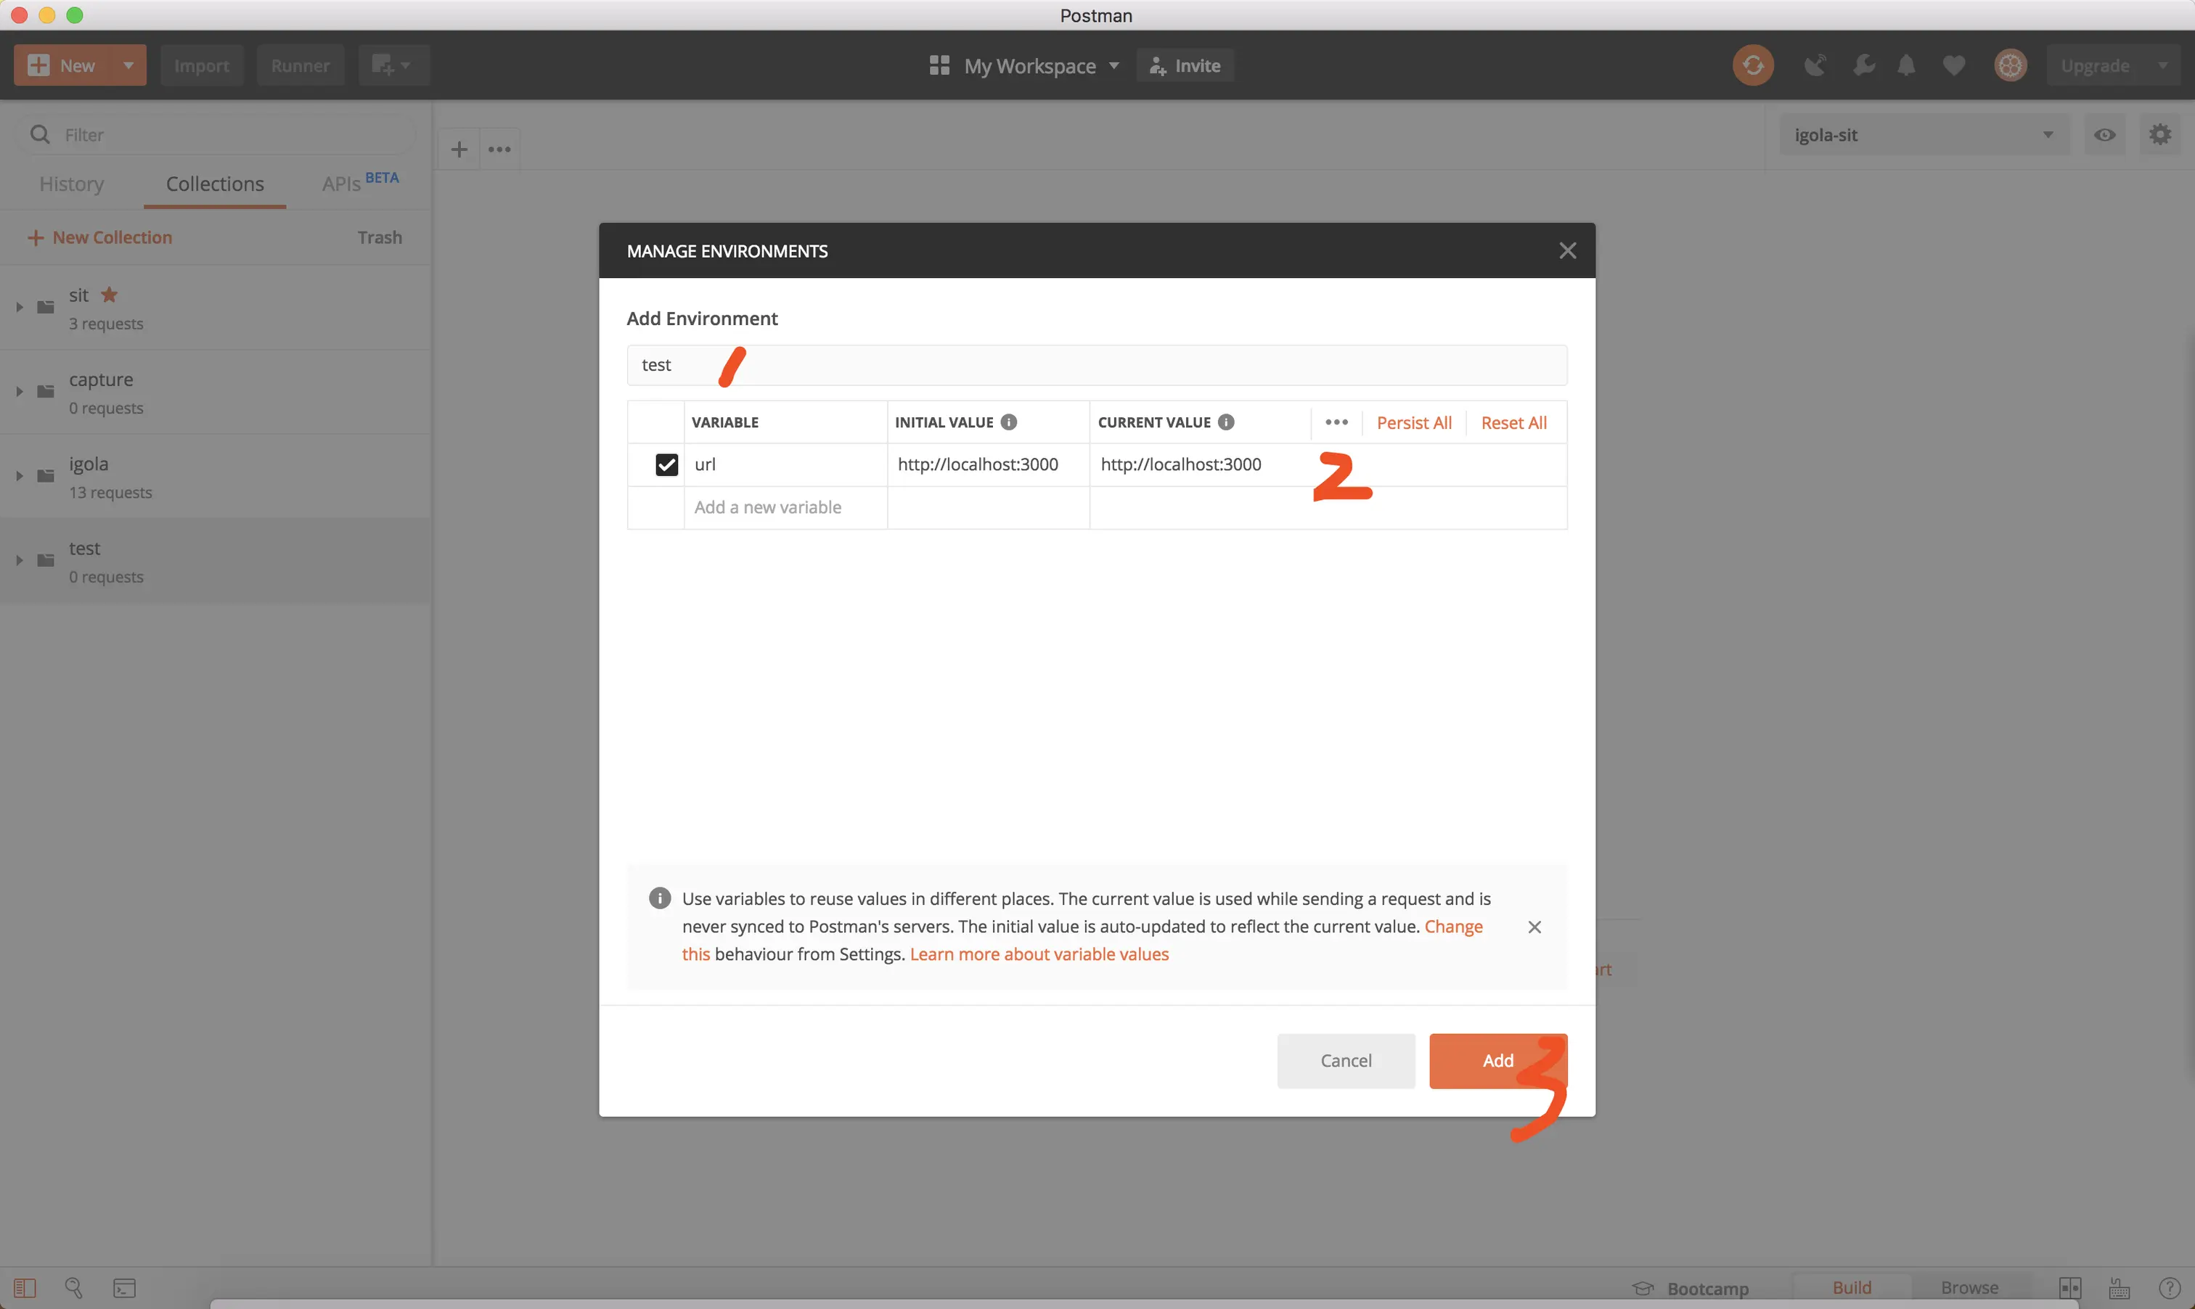Switch to the APIs tab

pos(341,184)
